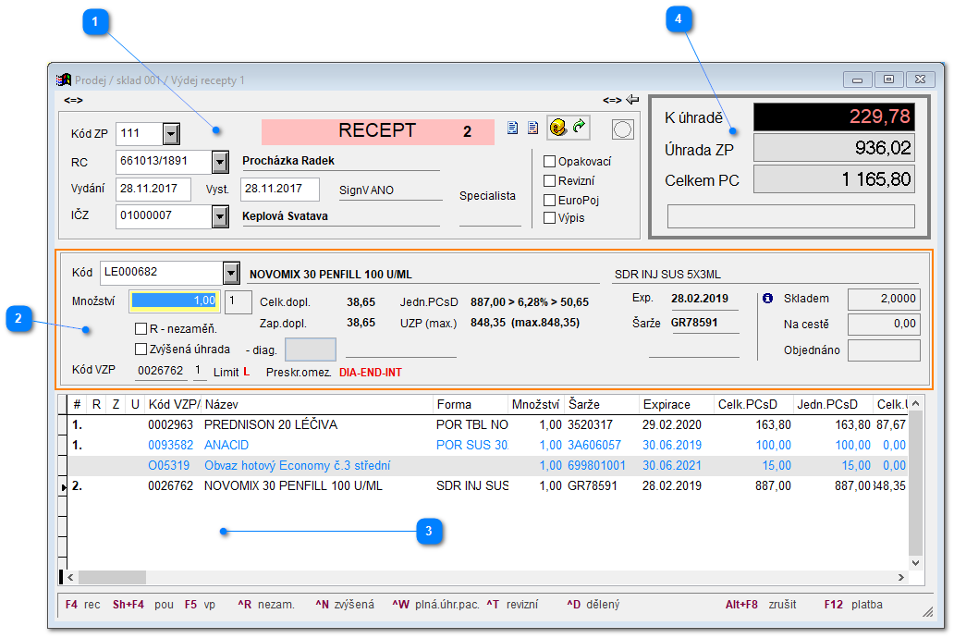This screenshot has width=954, height=638.
Task: Click F12 platba shortcut
Action: click(x=853, y=605)
